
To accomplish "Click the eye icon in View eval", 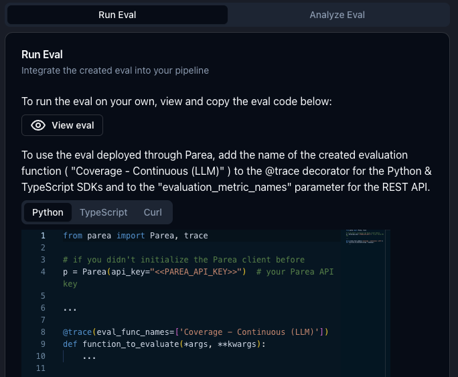I will click(x=38, y=125).
